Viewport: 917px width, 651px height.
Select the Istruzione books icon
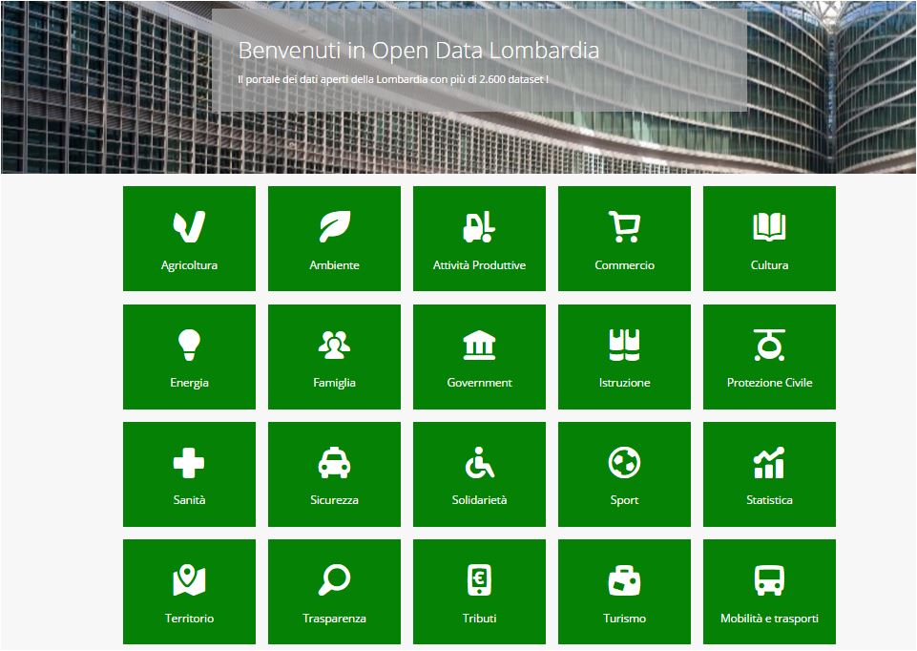click(x=624, y=345)
